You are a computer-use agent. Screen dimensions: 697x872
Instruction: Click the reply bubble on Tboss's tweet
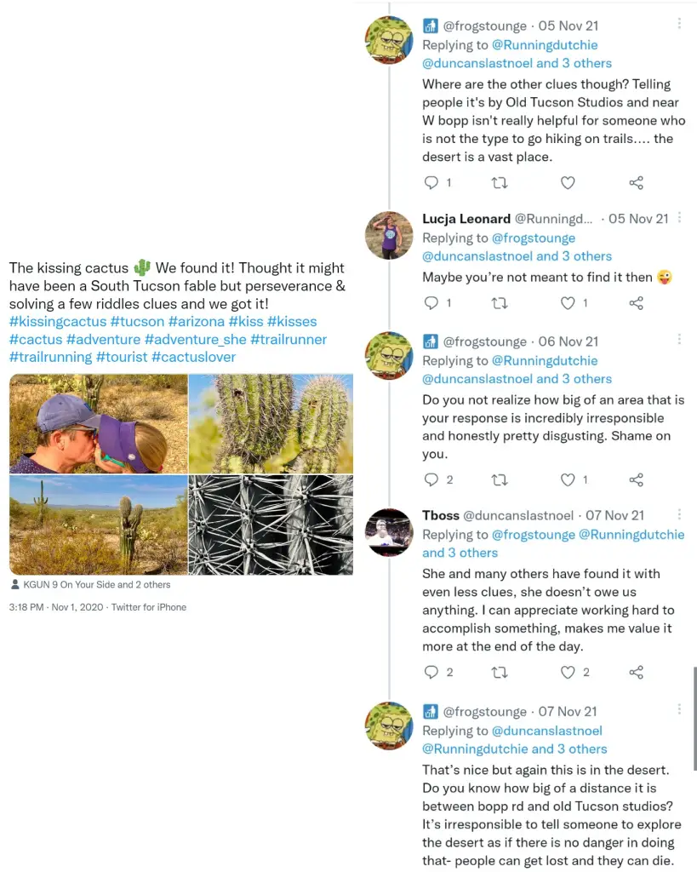[x=431, y=673]
